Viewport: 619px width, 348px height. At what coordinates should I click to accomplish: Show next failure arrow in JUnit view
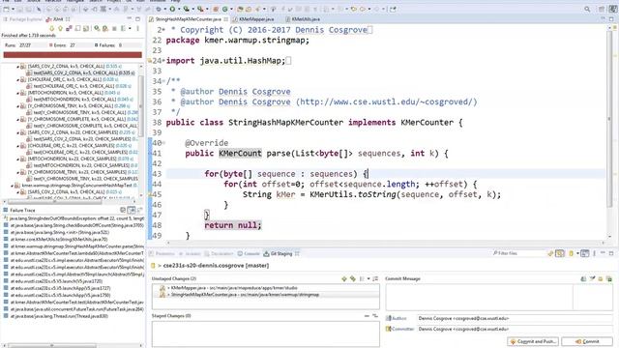coord(51,28)
